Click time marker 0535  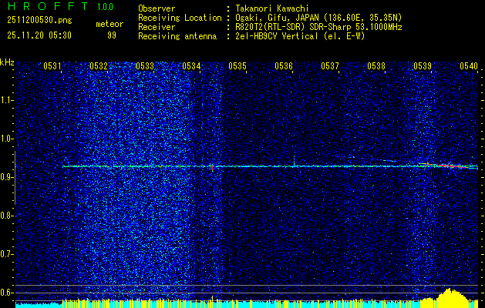tap(237, 65)
